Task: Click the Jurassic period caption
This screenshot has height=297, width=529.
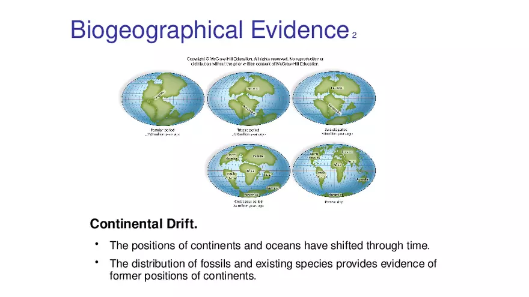Action: 334,131
